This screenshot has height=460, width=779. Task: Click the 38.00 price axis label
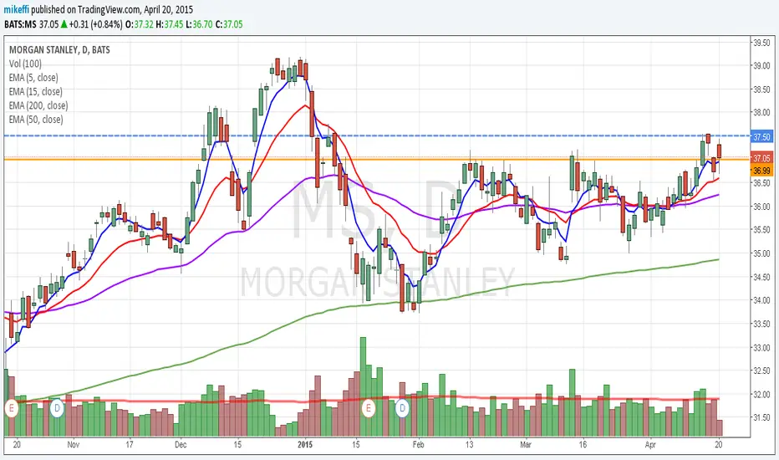click(761, 113)
